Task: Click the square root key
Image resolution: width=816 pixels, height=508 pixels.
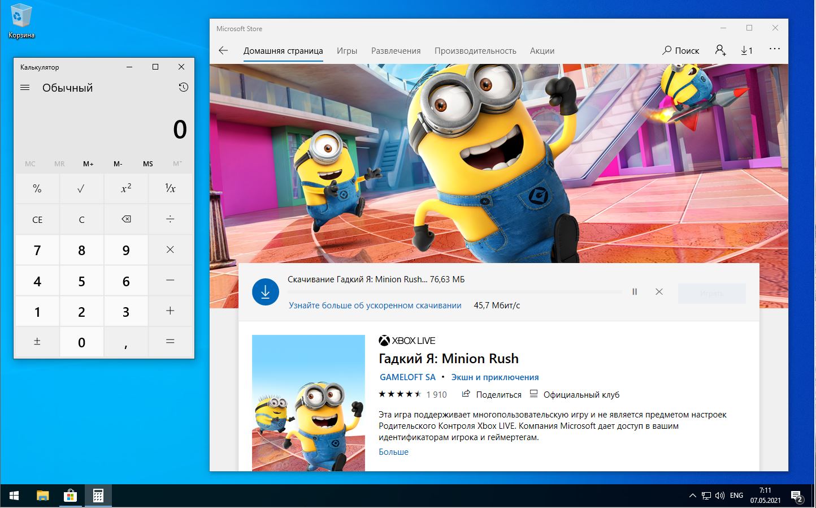Action: click(81, 188)
